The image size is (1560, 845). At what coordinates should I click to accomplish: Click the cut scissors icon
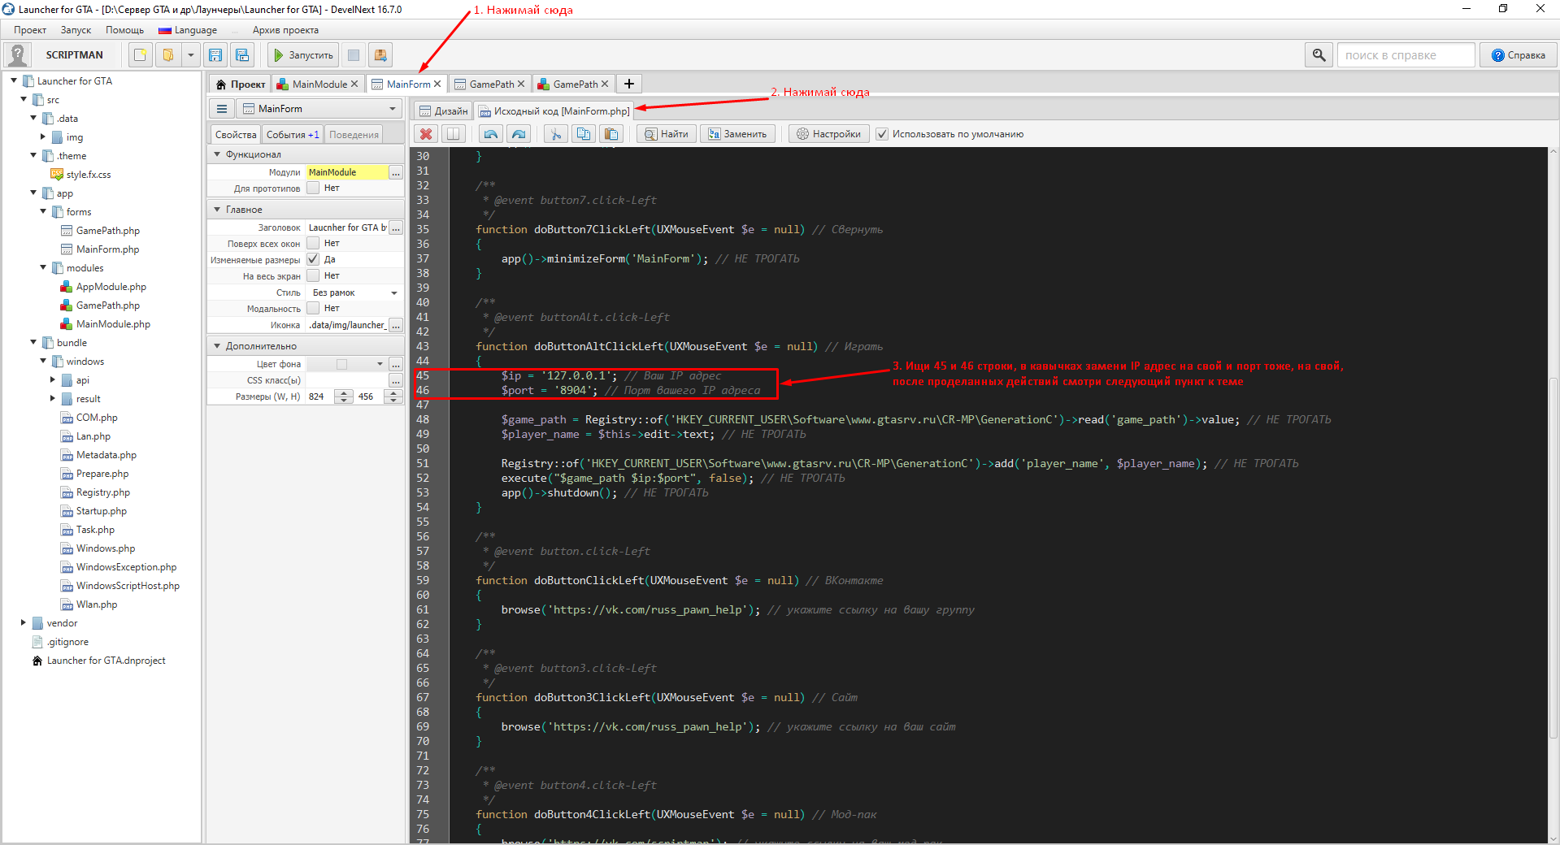point(555,134)
